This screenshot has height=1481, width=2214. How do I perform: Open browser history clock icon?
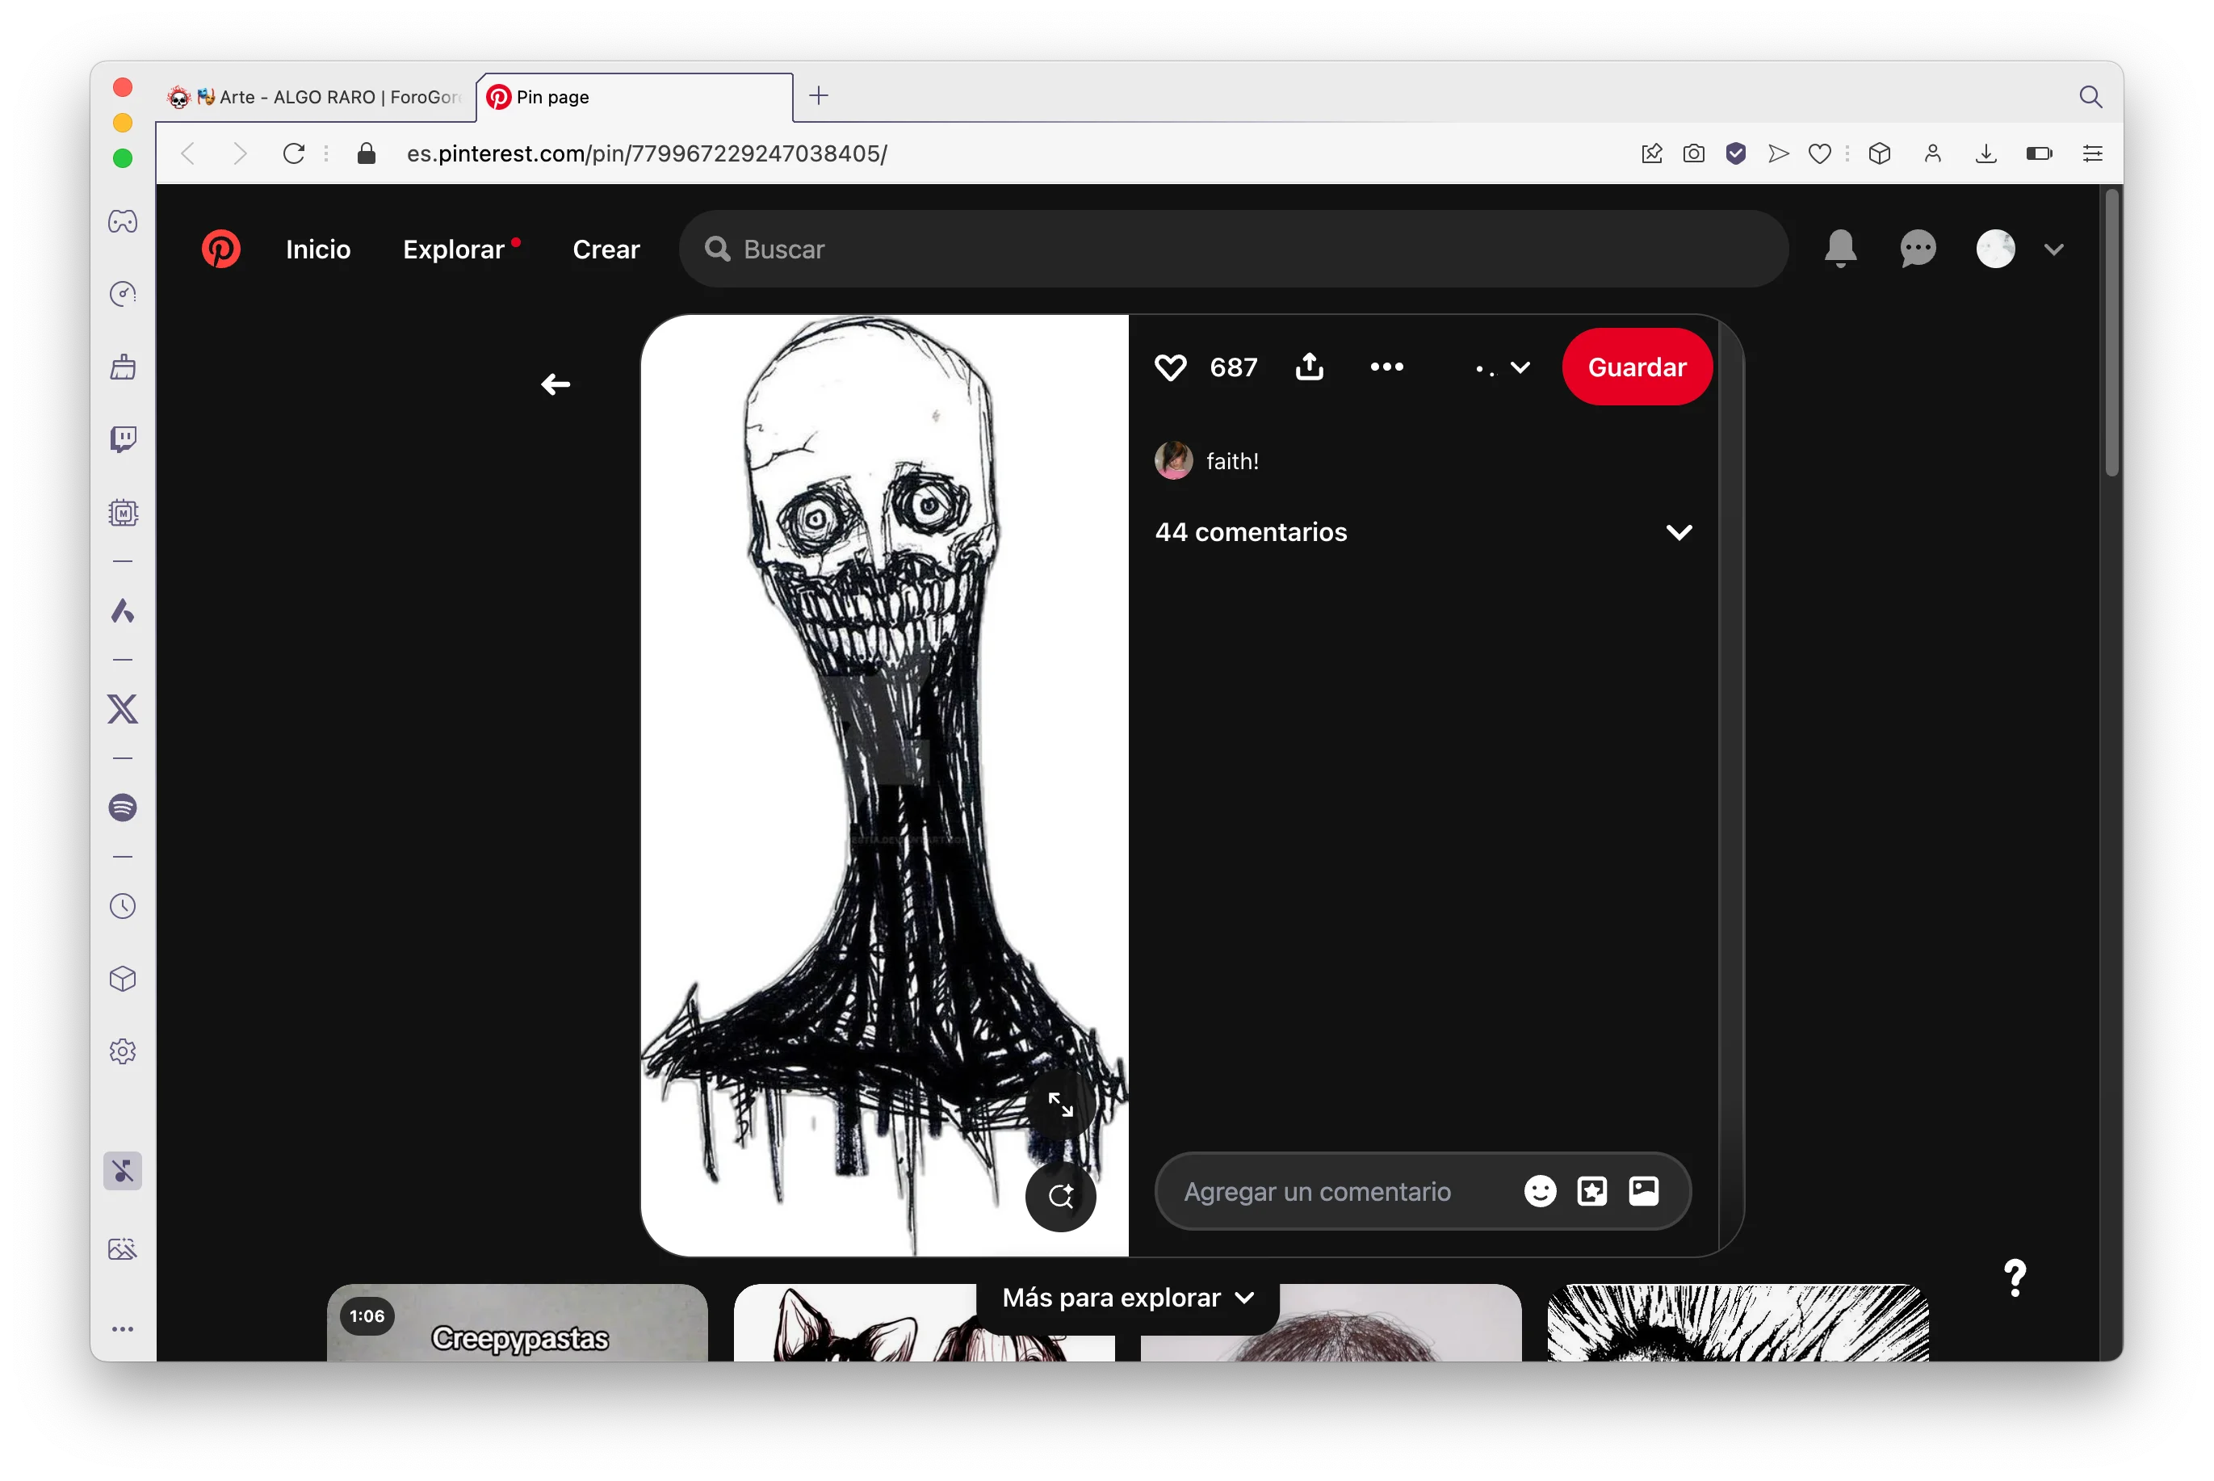(123, 907)
